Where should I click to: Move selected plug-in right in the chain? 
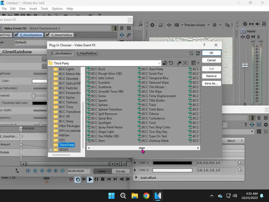pos(198,53)
